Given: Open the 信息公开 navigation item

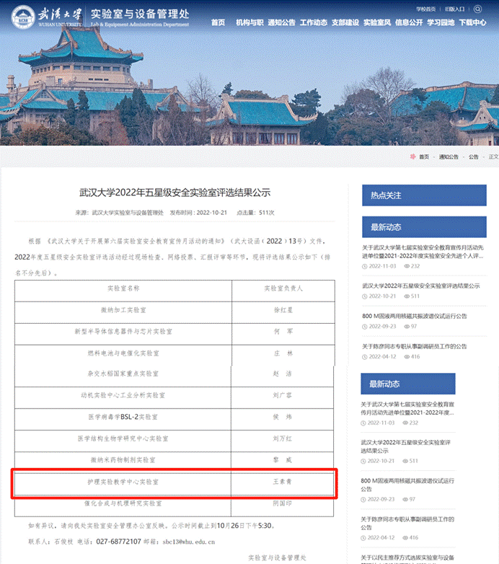Looking at the screenshot, I should pos(408,22).
